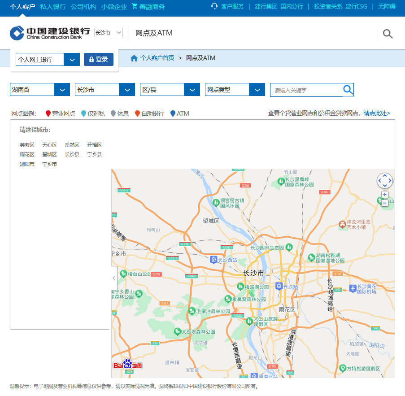Click the 湖南松雅湖国家湿地公园 marker
The width and height of the screenshot is (405, 396).
312,257
